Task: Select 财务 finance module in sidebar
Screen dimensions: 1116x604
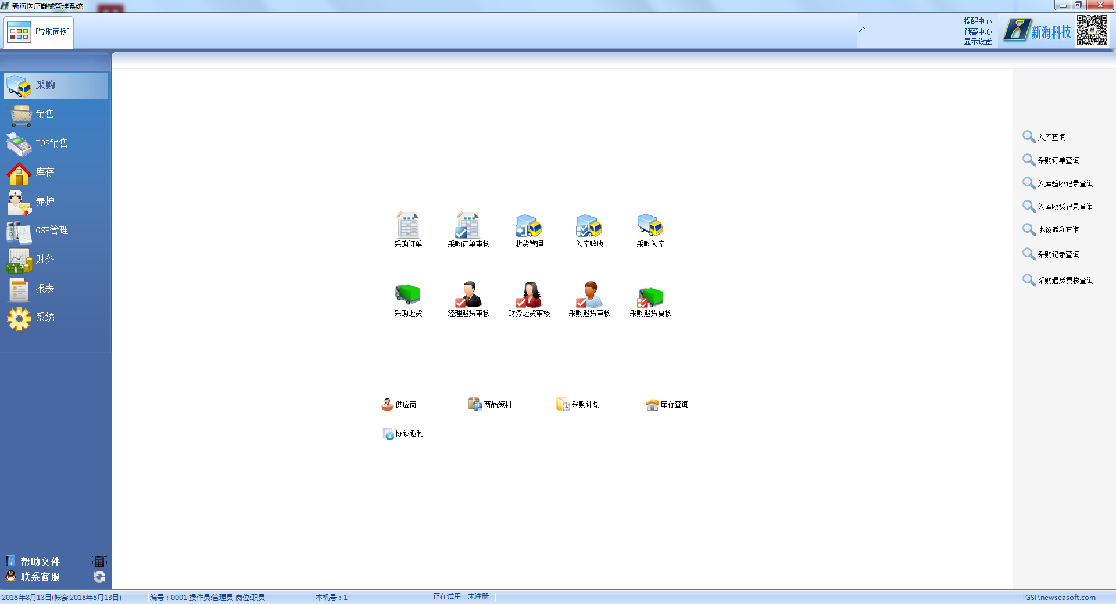Action: tap(56, 260)
